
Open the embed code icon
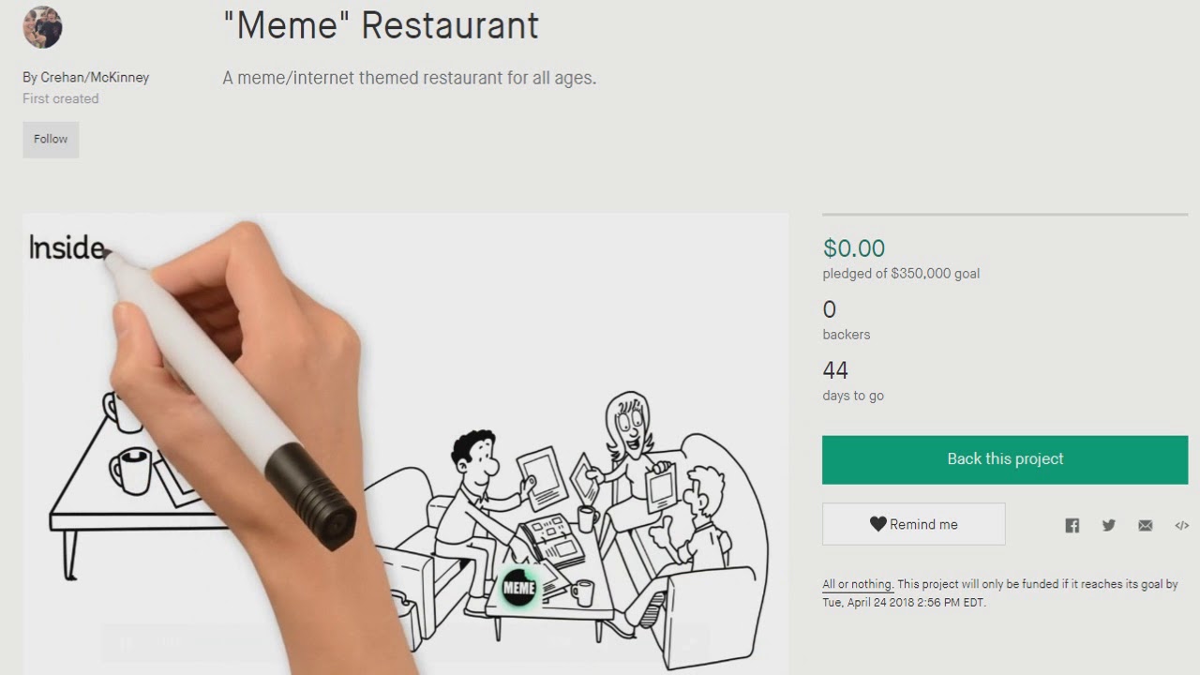1181,526
